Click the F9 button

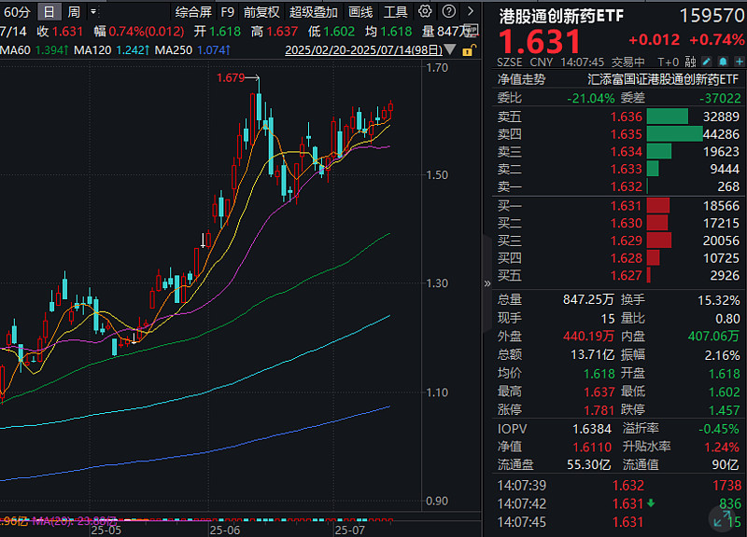[x=227, y=12]
